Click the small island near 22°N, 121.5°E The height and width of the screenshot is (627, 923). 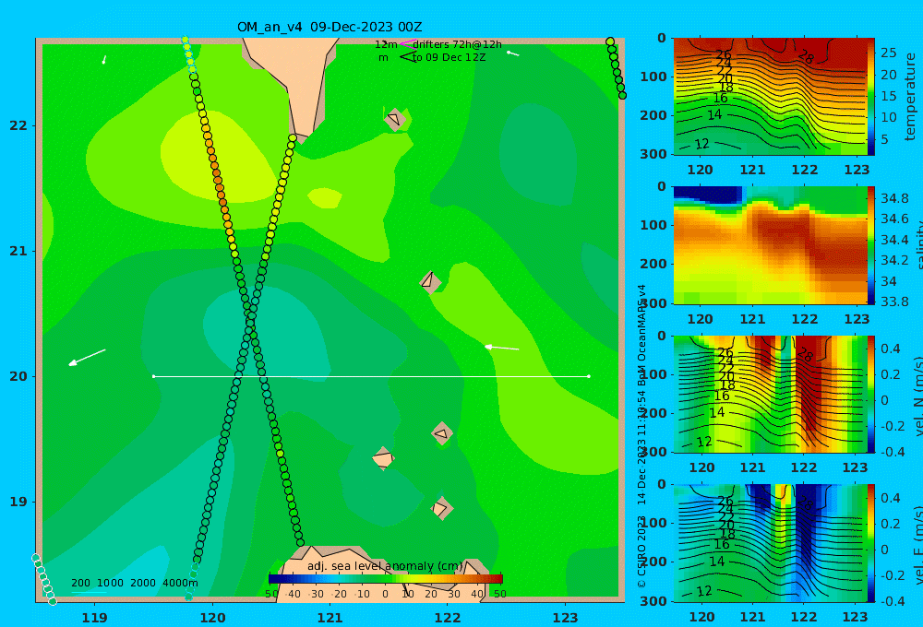point(395,119)
